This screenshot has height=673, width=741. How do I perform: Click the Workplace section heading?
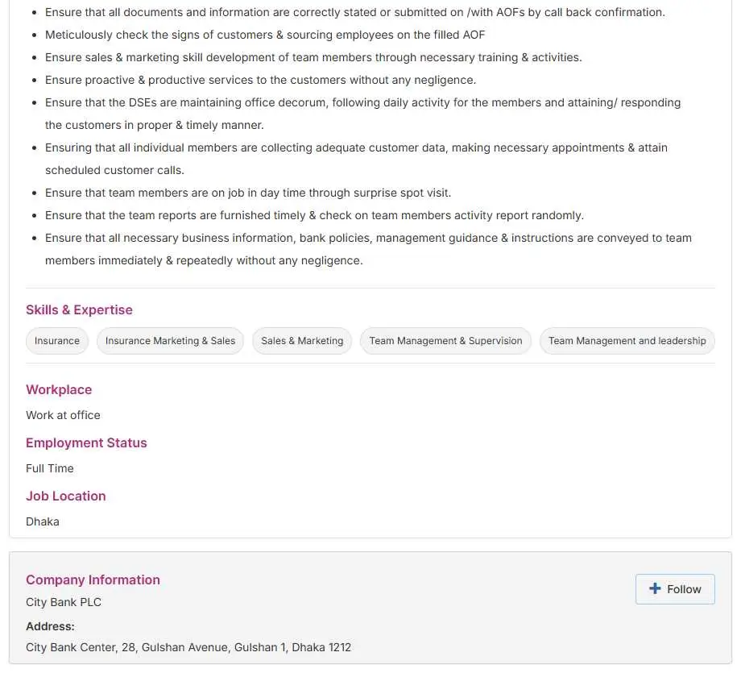point(59,390)
